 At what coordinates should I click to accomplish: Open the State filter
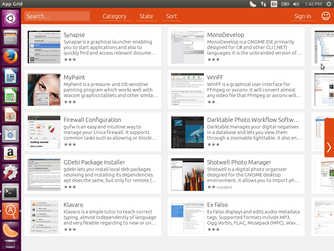point(146,16)
